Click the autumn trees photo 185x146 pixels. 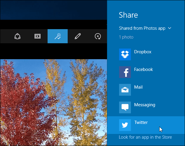(53, 102)
